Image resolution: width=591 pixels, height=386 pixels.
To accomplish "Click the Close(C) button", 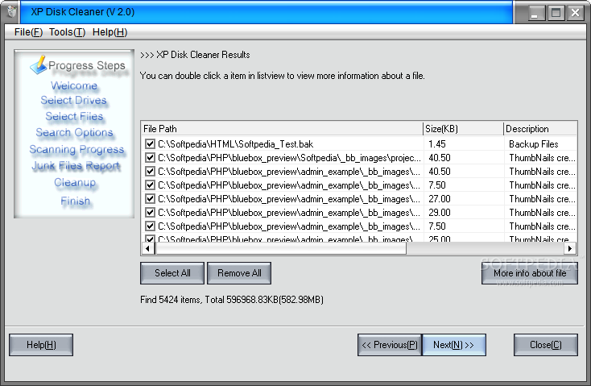I will point(546,345).
